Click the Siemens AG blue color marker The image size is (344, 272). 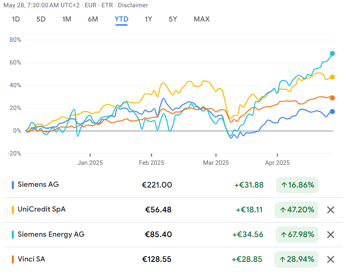[13, 185]
